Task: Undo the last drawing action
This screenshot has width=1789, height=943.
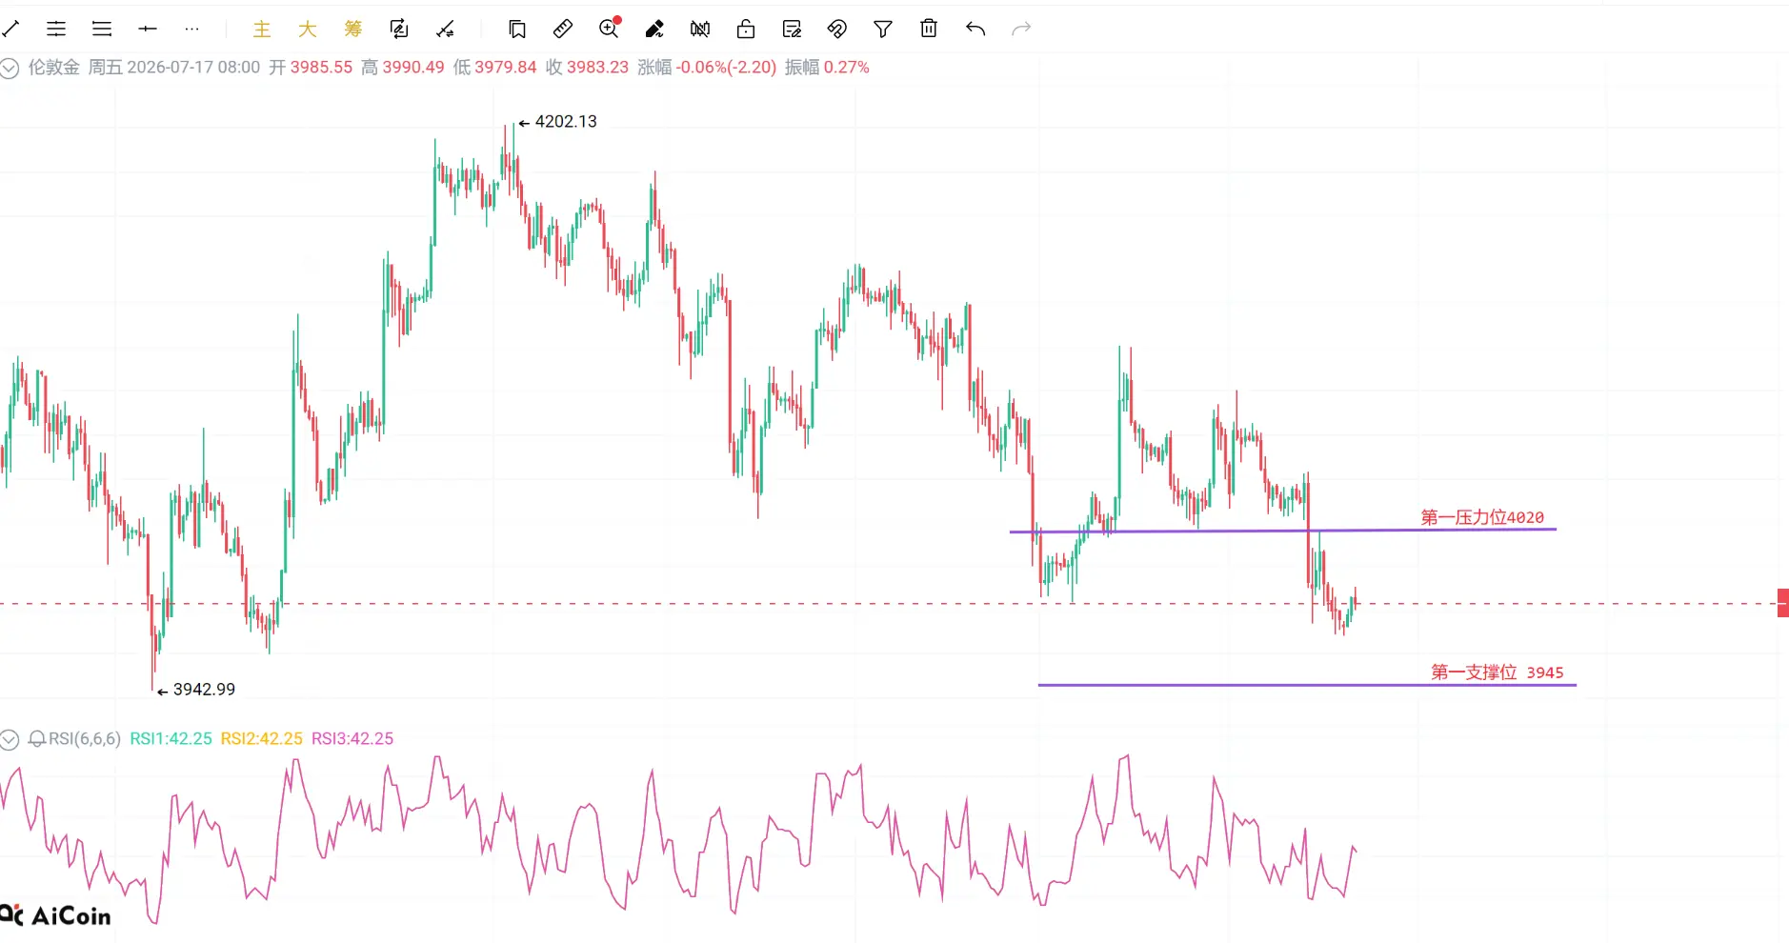Action: (x=975, y=30)
